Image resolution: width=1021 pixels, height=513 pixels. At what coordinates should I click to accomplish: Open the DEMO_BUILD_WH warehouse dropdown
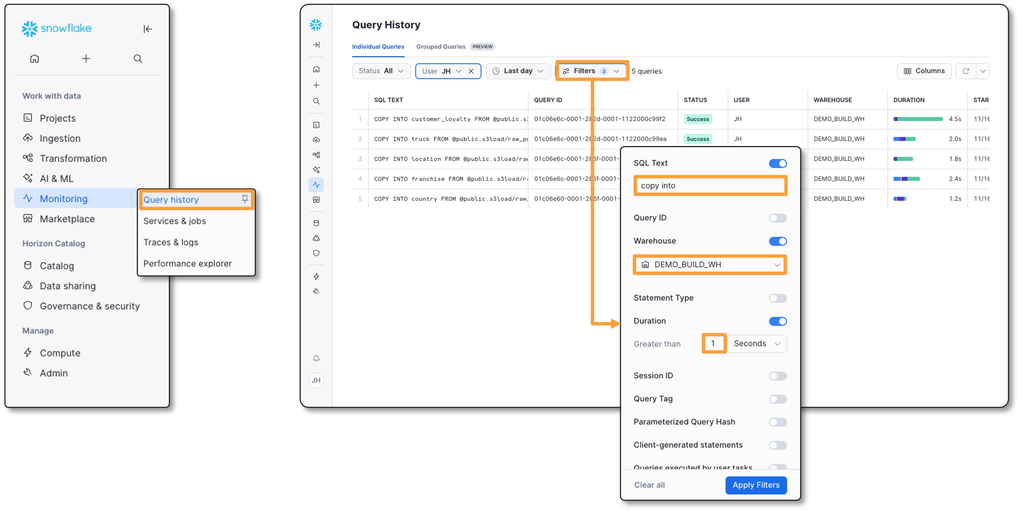pyautogui.click(x=710, y=265)
